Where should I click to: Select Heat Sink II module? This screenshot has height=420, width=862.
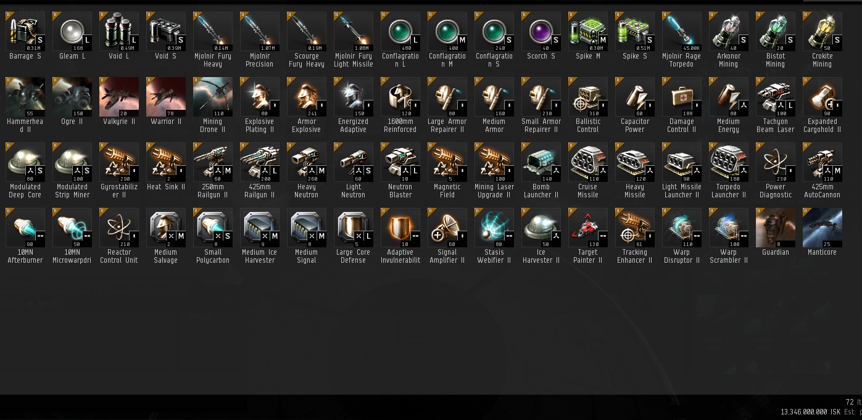tap(166, 162)
